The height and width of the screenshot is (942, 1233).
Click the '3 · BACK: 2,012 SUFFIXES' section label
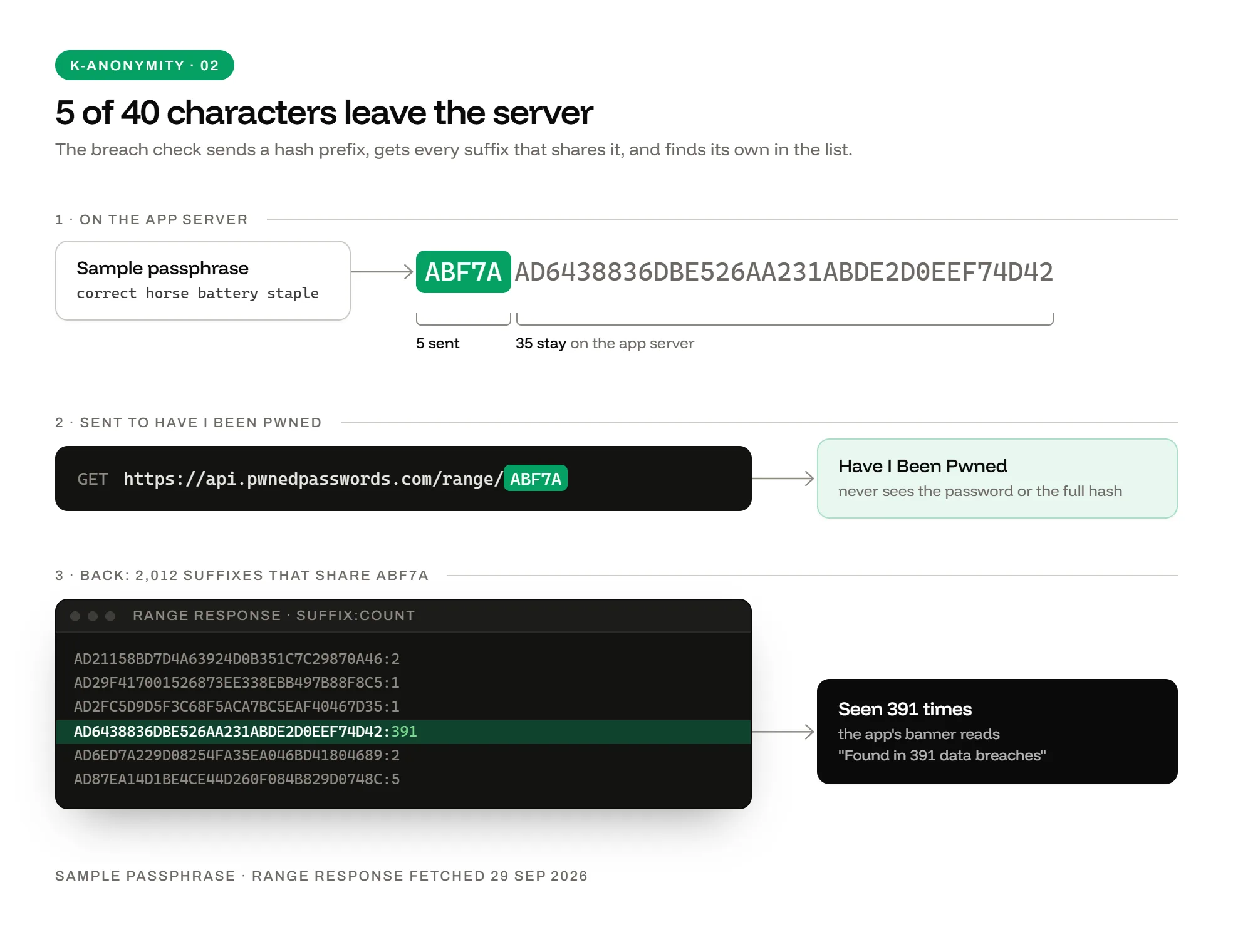pos(242,576)
